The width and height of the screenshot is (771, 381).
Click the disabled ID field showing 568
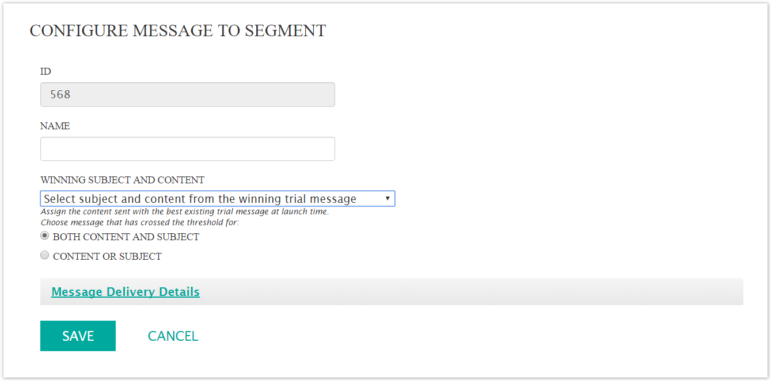(x=187, y=94)
